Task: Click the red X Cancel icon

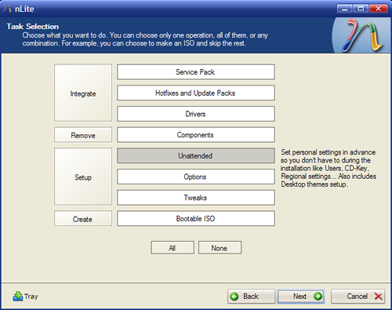Action: pyautogui.click(x=378, y=297)
